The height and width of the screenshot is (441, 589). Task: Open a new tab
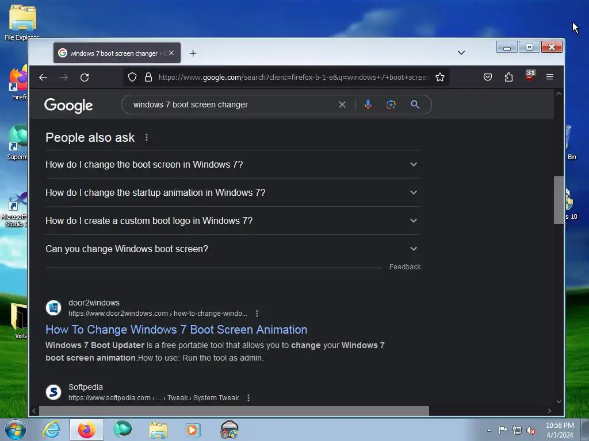tap(193, 53)
